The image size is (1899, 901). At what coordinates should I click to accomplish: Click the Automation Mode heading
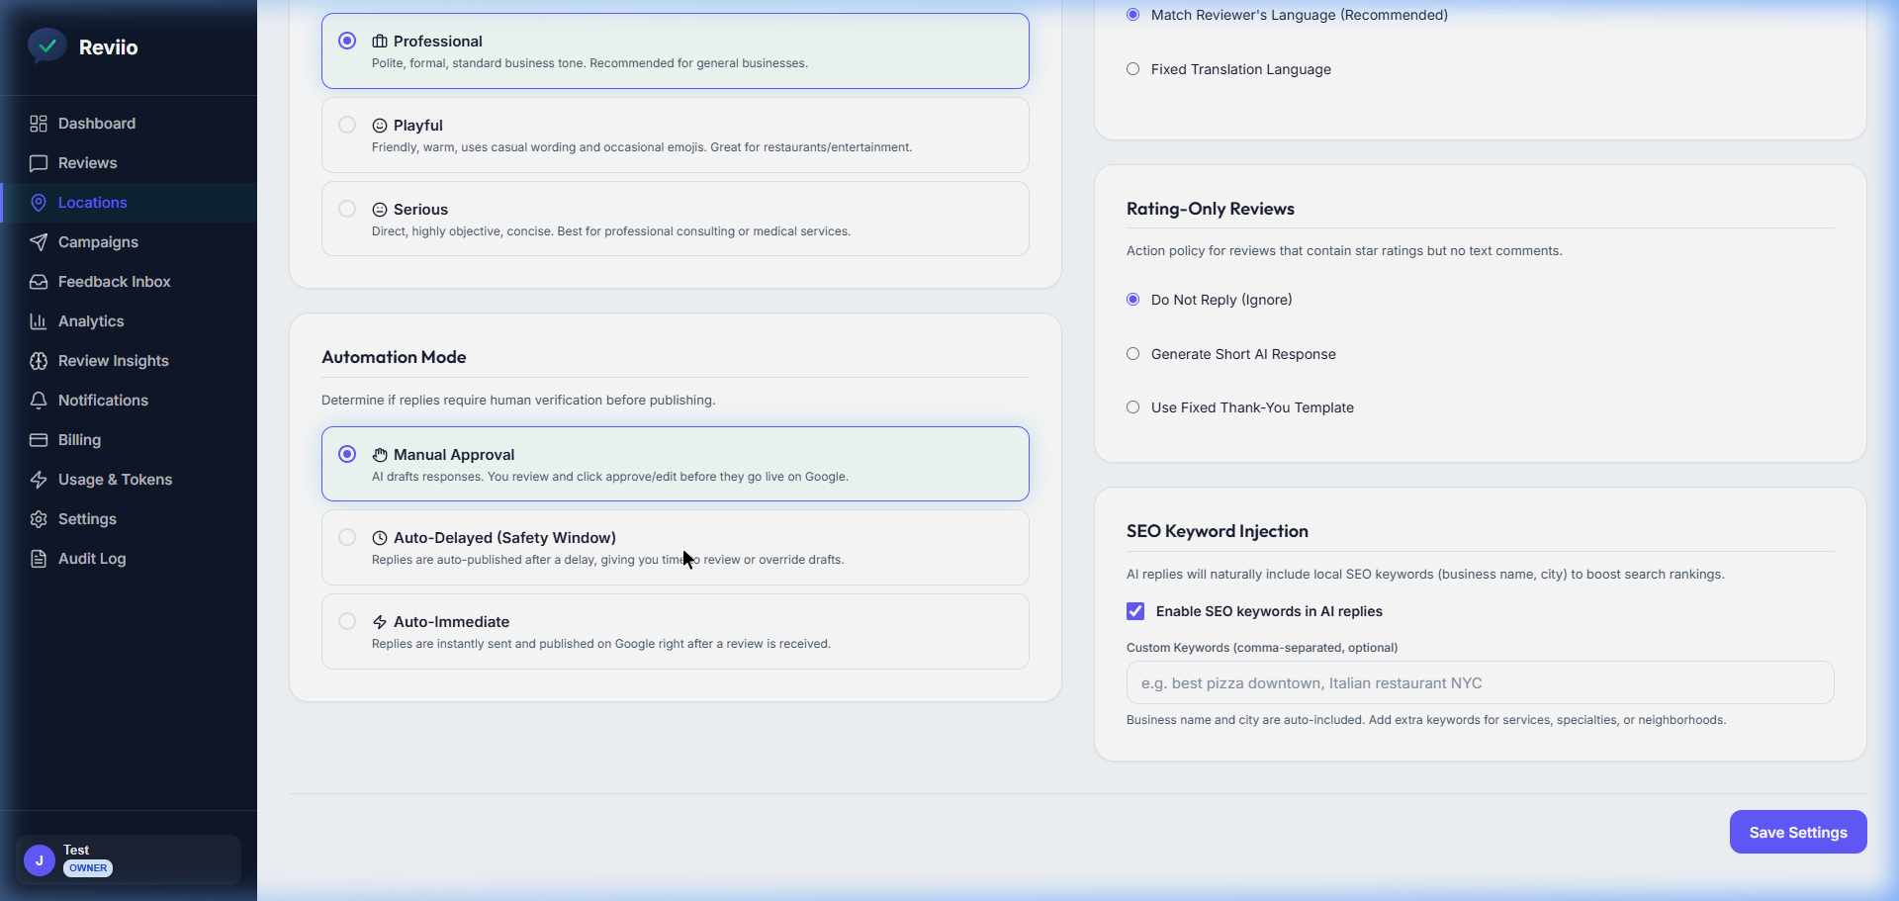coord(394,357)
